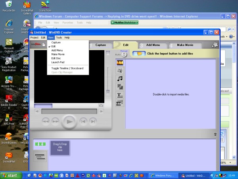Switch to the Add Menu step tab

[x=153, y=45]
